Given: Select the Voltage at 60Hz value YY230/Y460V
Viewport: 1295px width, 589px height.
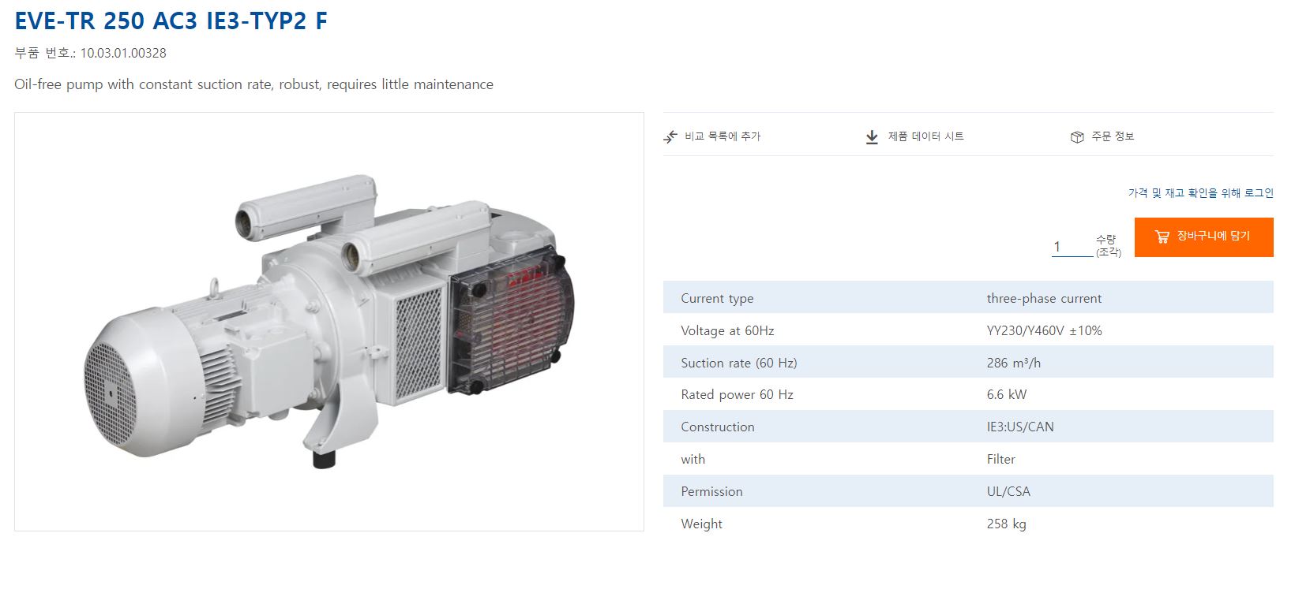Looking at the screenshot, I should pyautogui.click(x=1044, y=330).
